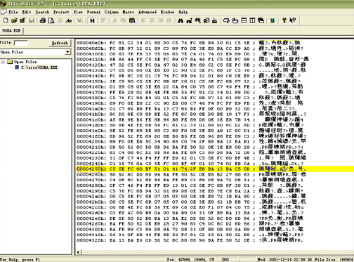The width and height of the screenshot is (354, 262).
Task: Open Replace with the R page icon
Action: (x=206, y=20)
